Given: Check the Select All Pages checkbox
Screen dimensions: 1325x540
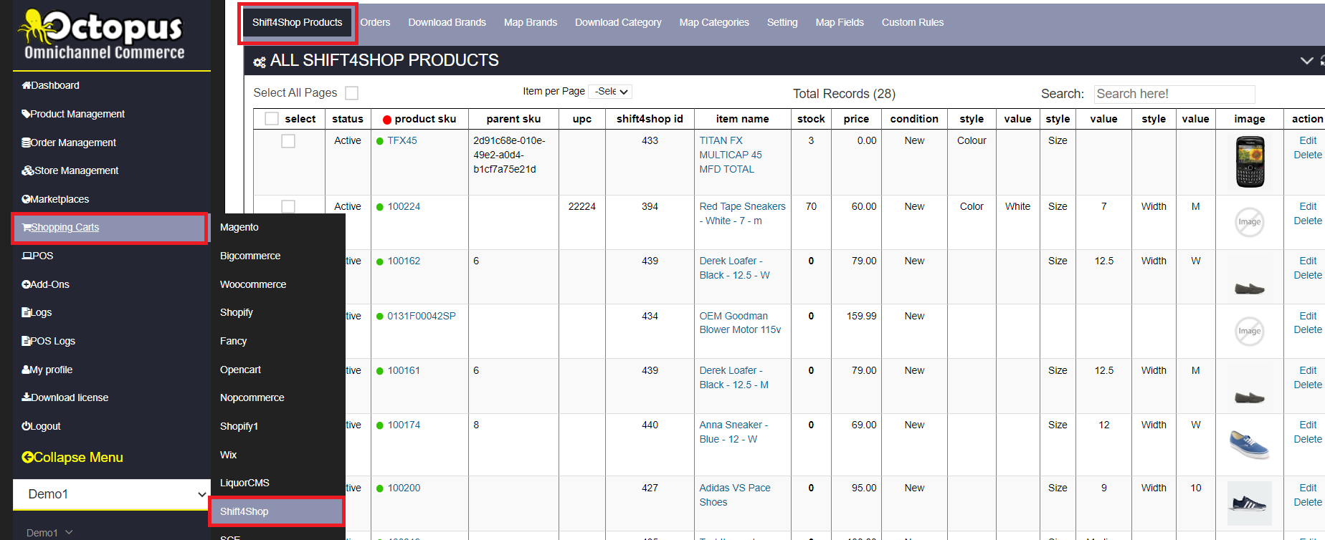Looking at the screenshot, I should coord(351,93).
